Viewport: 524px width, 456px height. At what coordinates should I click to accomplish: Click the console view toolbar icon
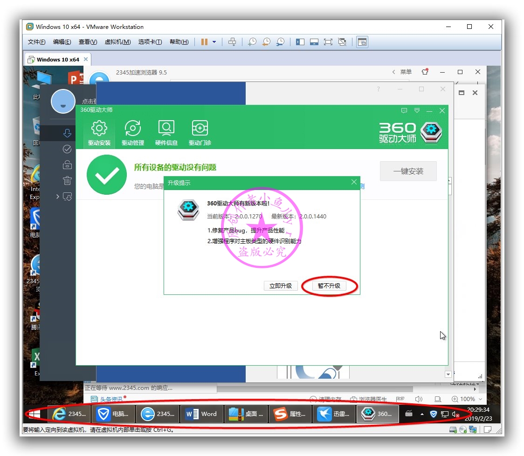(x=362, y=42)
